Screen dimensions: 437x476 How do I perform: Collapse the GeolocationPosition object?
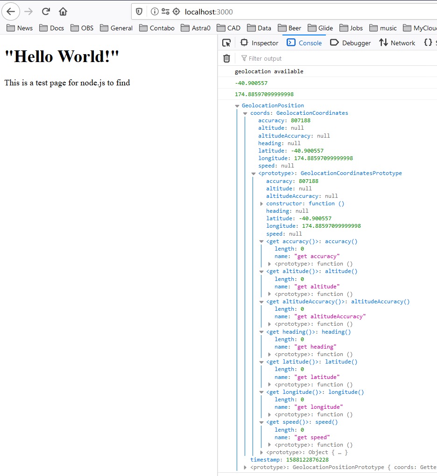pyautogui.click(x=237, y=106)
